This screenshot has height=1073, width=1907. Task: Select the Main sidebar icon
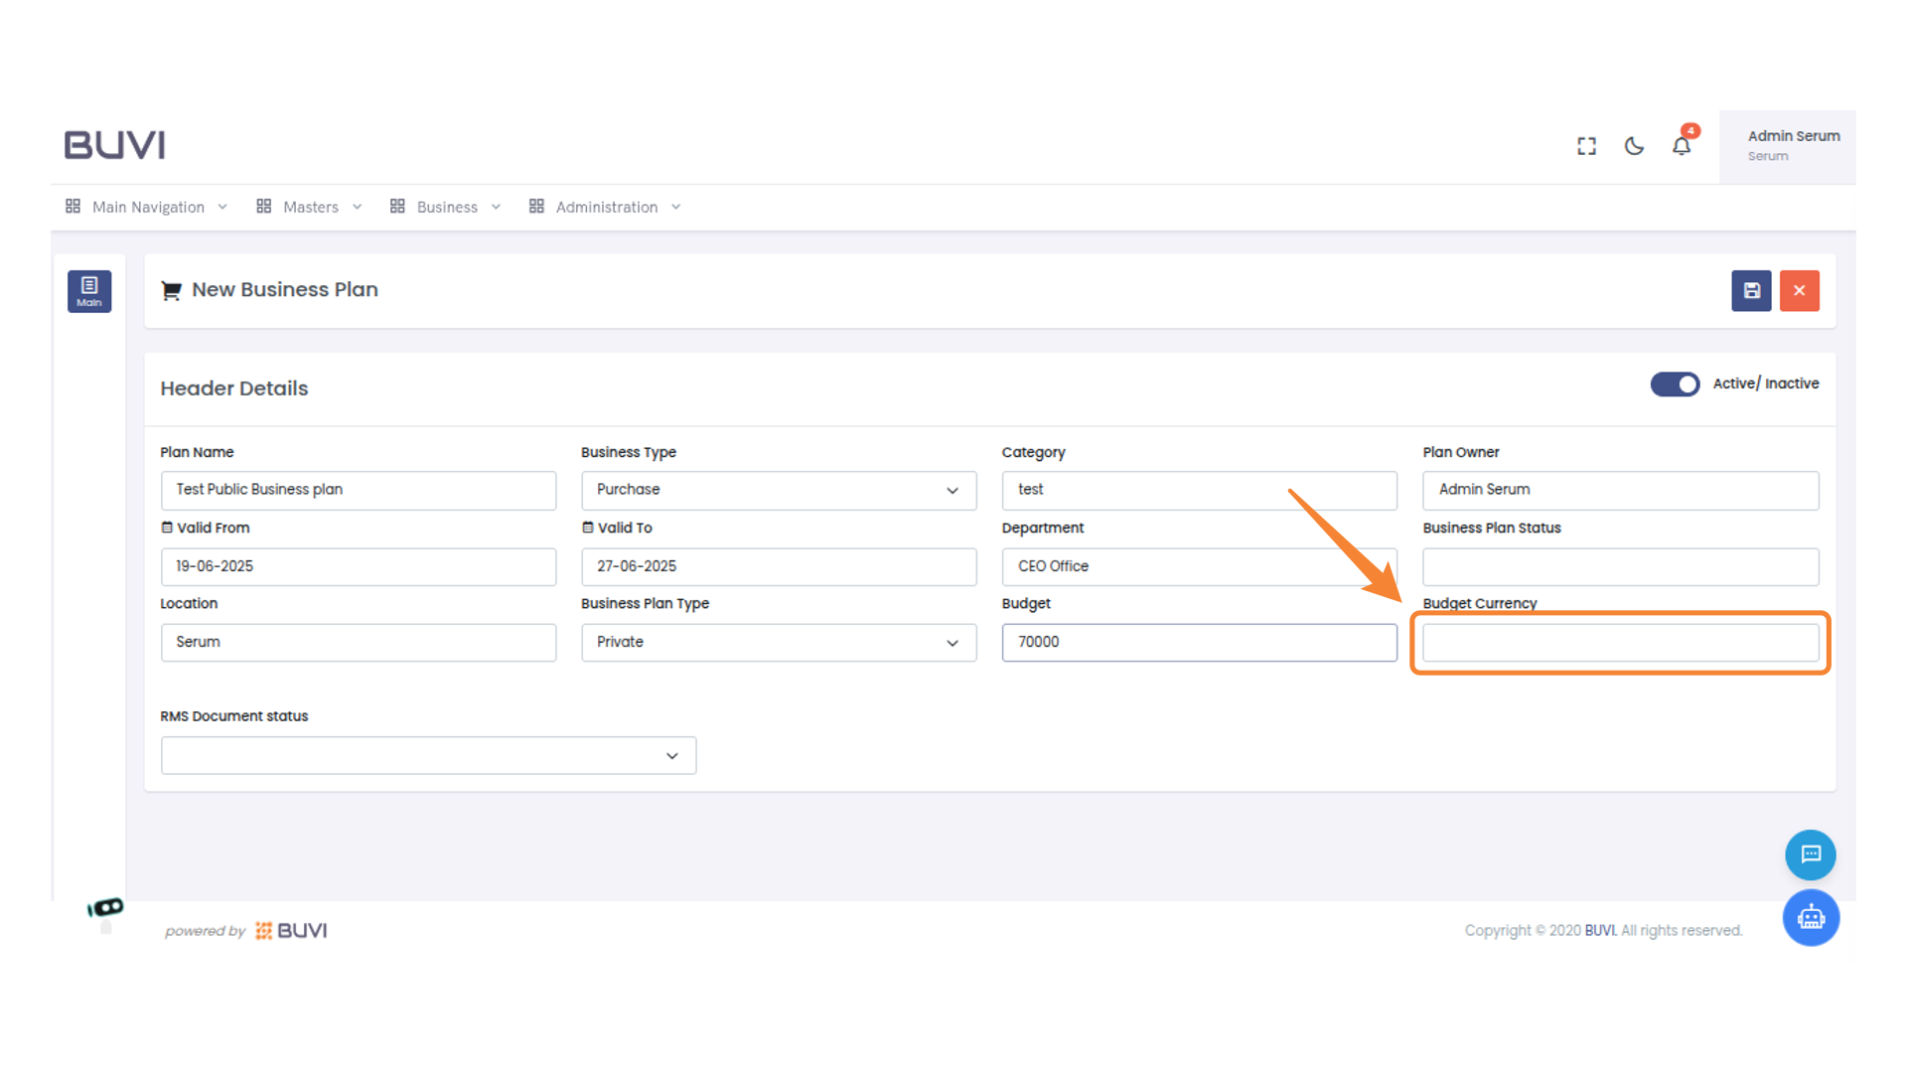click(89, 291)
